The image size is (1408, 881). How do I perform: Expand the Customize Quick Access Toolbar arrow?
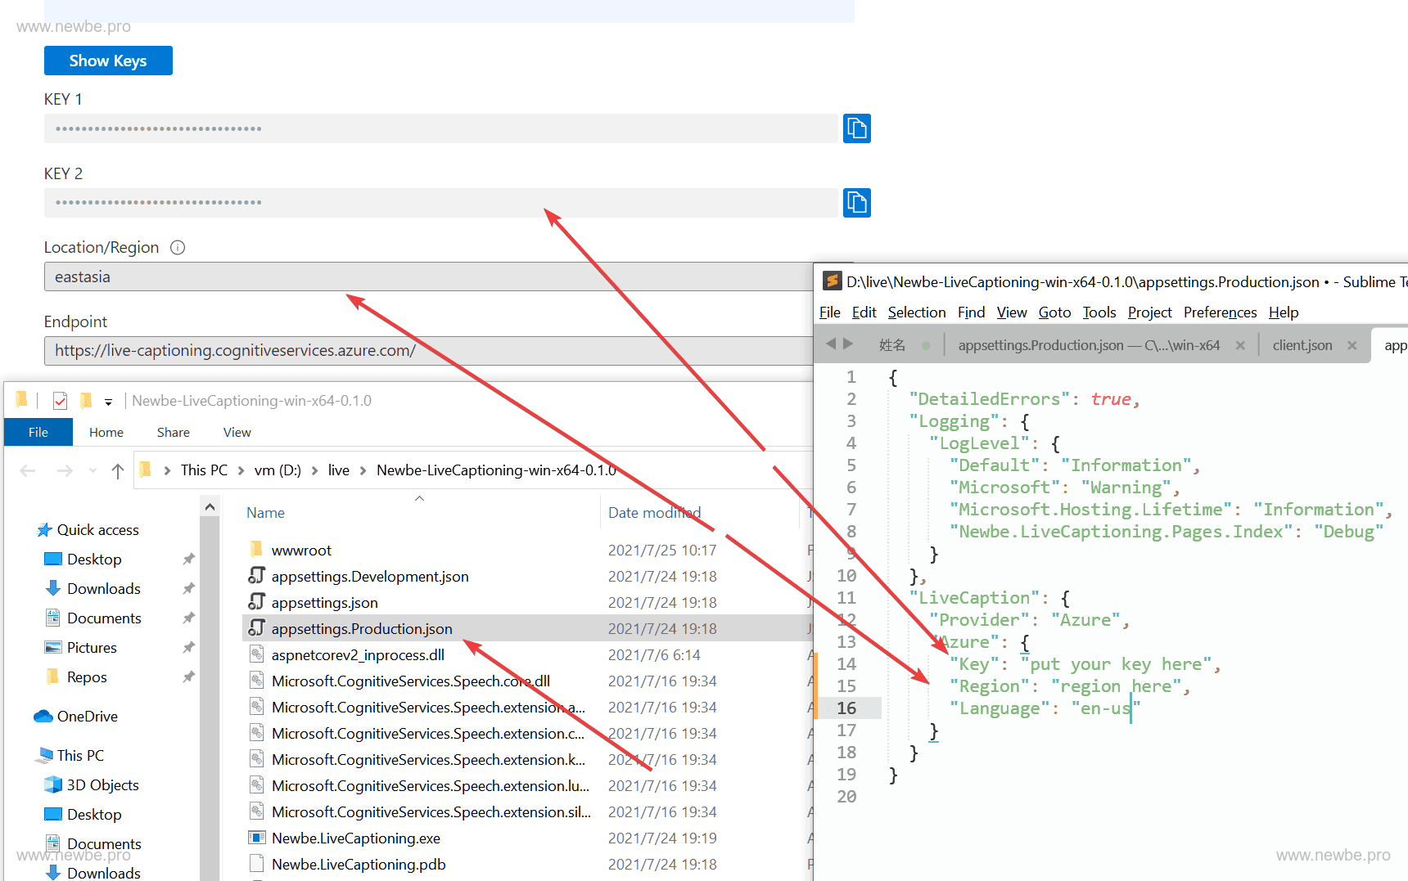pyautogui.click(x=108, y=399)
